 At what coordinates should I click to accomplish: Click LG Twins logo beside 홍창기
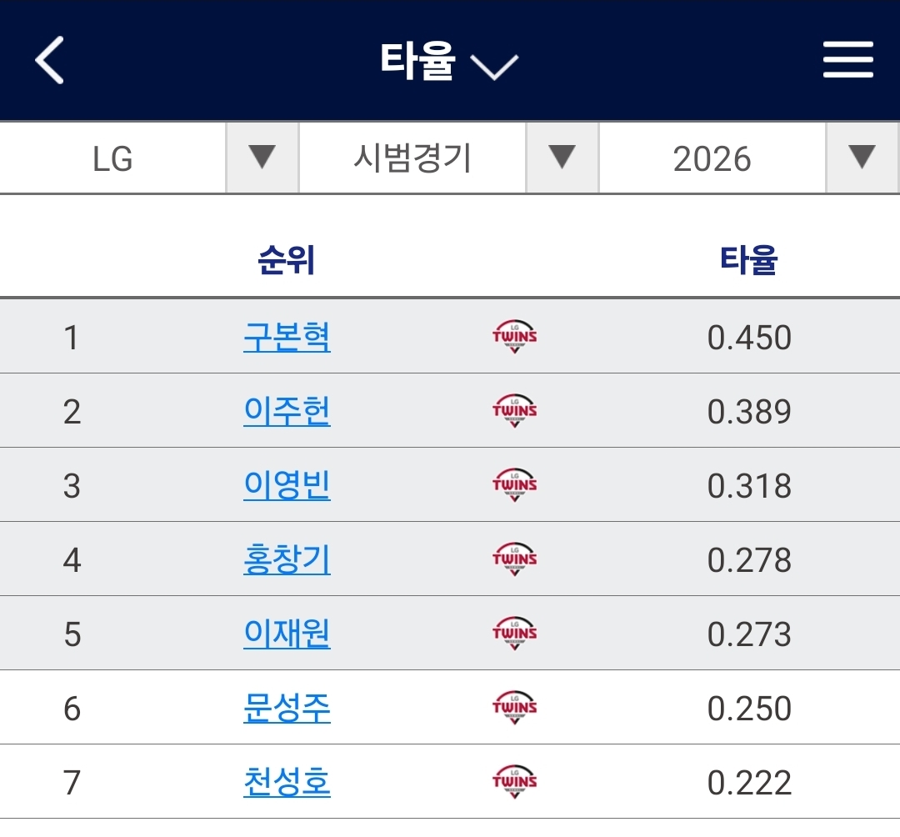tap(514, 559)
